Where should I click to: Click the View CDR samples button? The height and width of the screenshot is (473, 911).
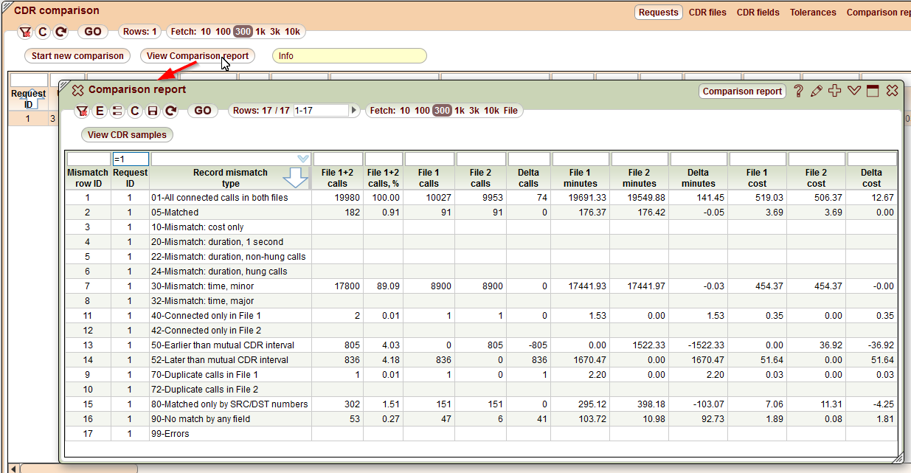128,134
